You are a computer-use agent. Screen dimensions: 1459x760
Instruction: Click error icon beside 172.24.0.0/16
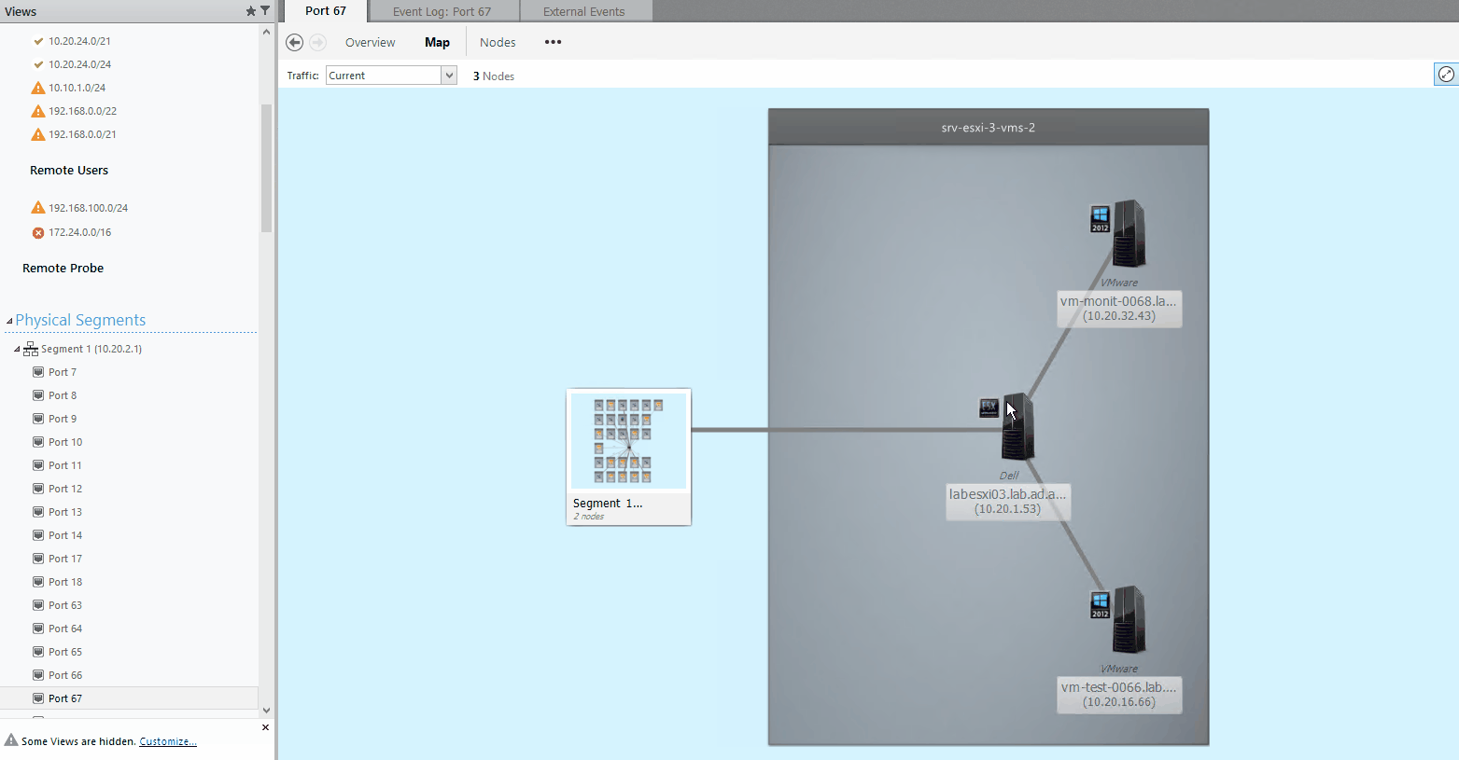(x=38, y=232)
